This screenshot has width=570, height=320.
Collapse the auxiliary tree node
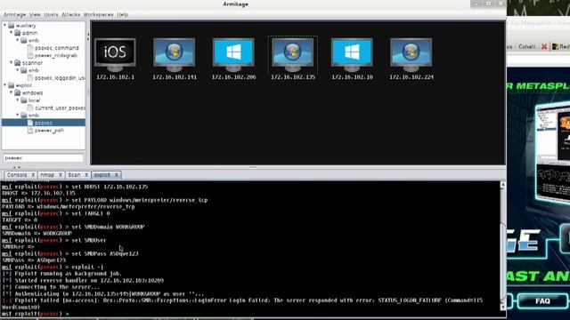pos(4,25)
